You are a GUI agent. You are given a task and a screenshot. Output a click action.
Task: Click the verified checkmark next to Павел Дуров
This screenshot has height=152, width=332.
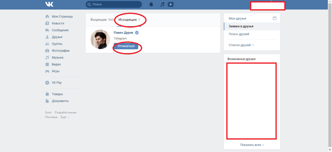(137, 33)
